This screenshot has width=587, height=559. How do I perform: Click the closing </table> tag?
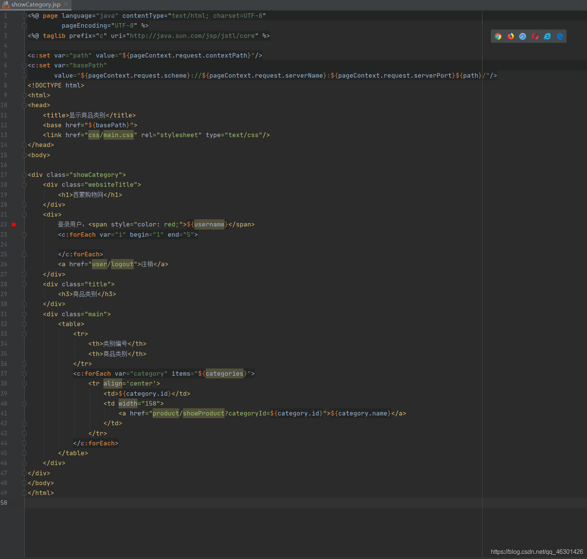[x=73, y=453]
